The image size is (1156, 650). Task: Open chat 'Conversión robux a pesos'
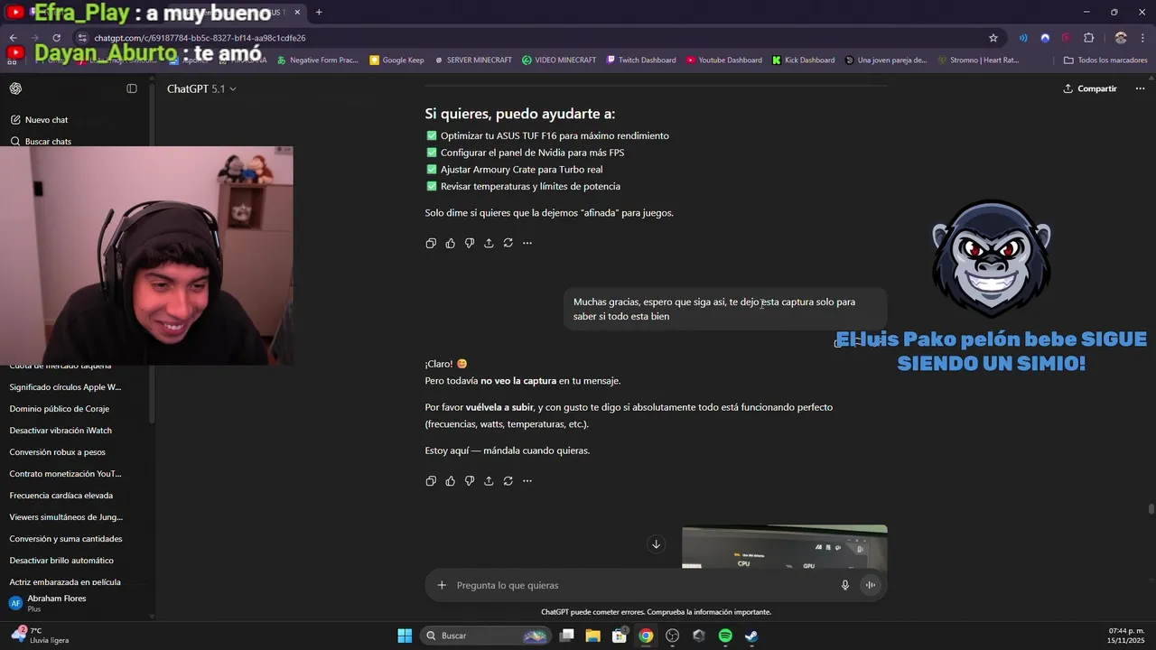coord(58,452)
